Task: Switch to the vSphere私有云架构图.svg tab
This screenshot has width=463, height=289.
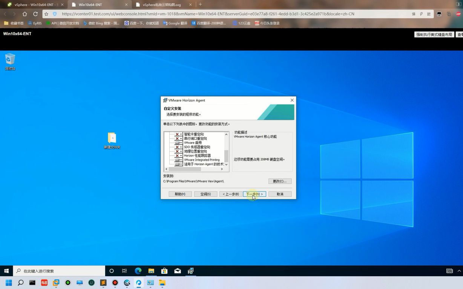Action: pyautogui.click(x=164, y=5)
